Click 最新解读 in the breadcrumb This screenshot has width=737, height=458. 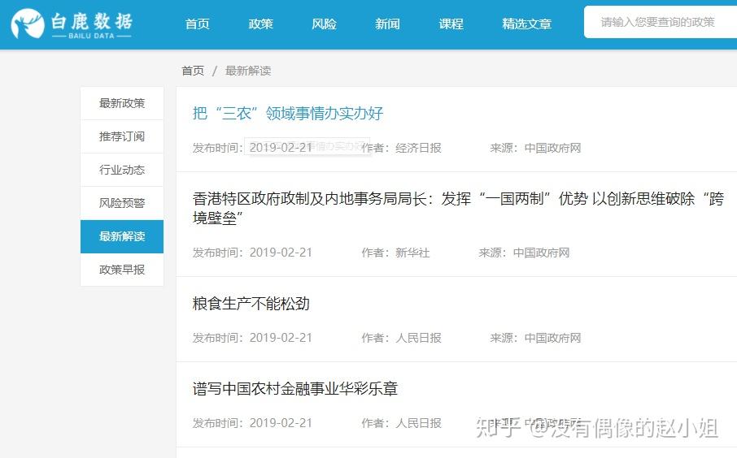pos(248,71)
